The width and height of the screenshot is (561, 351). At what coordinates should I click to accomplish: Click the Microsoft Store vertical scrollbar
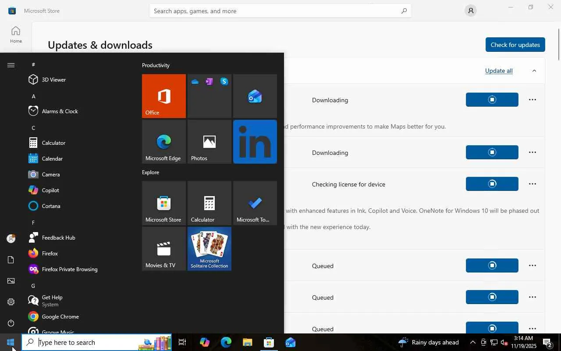pos(558,44)
